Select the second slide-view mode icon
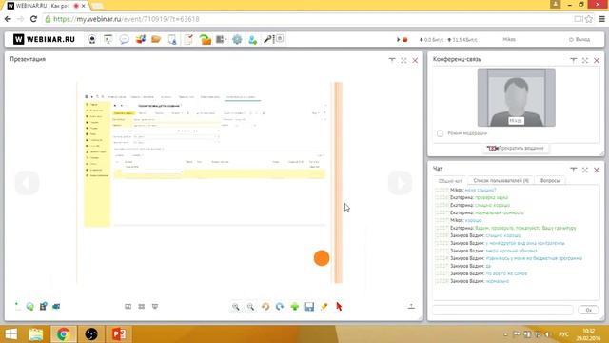Viewport: 609px width, 343px height. tap(142, 307)
